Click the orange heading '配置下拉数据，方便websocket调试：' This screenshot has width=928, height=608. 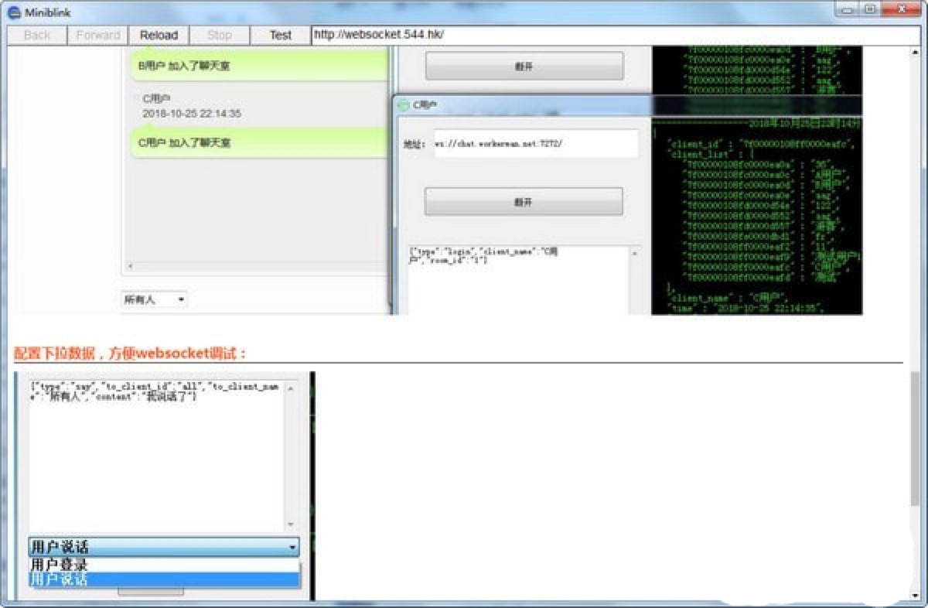click(x=131, y=353)
